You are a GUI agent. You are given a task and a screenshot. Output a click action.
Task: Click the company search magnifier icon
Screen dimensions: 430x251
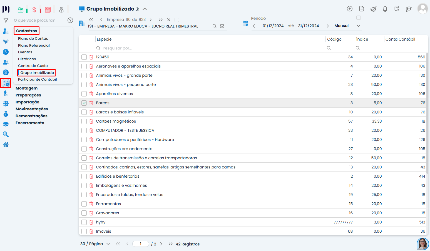(214, 26)
